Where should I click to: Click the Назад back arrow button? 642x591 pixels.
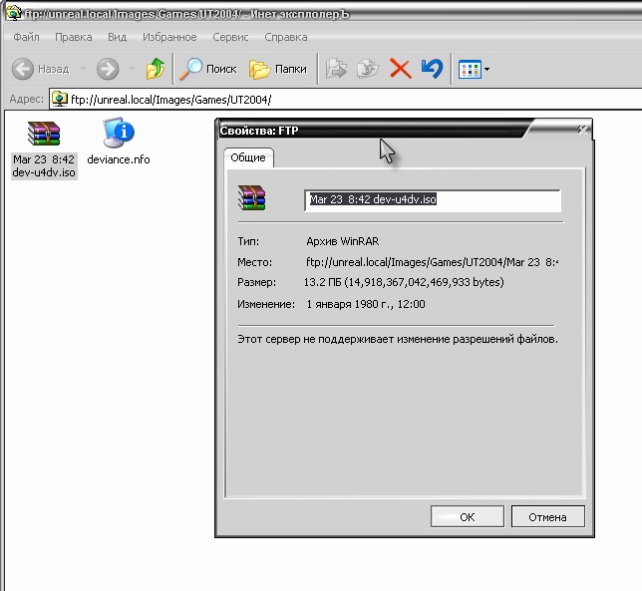(x=40, y=69)
